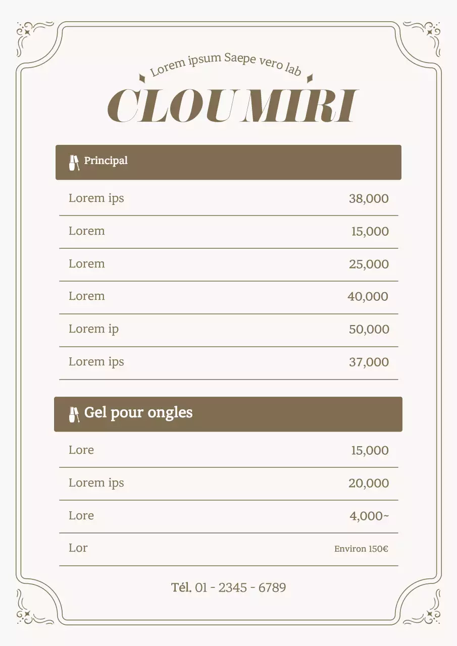This screenshot has width=457, height=646.
Task: Click the 40,000 price value
Action: pyautogui.click(x=368, y=297)
